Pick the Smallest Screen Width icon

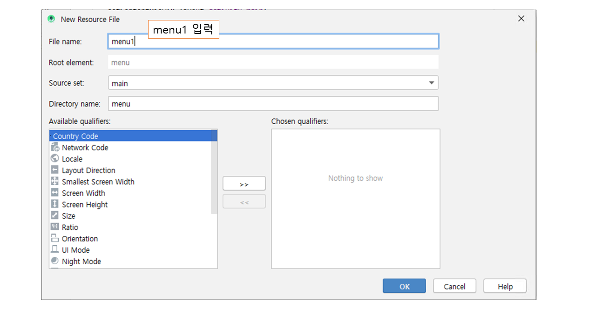click(x=55, y=181)
